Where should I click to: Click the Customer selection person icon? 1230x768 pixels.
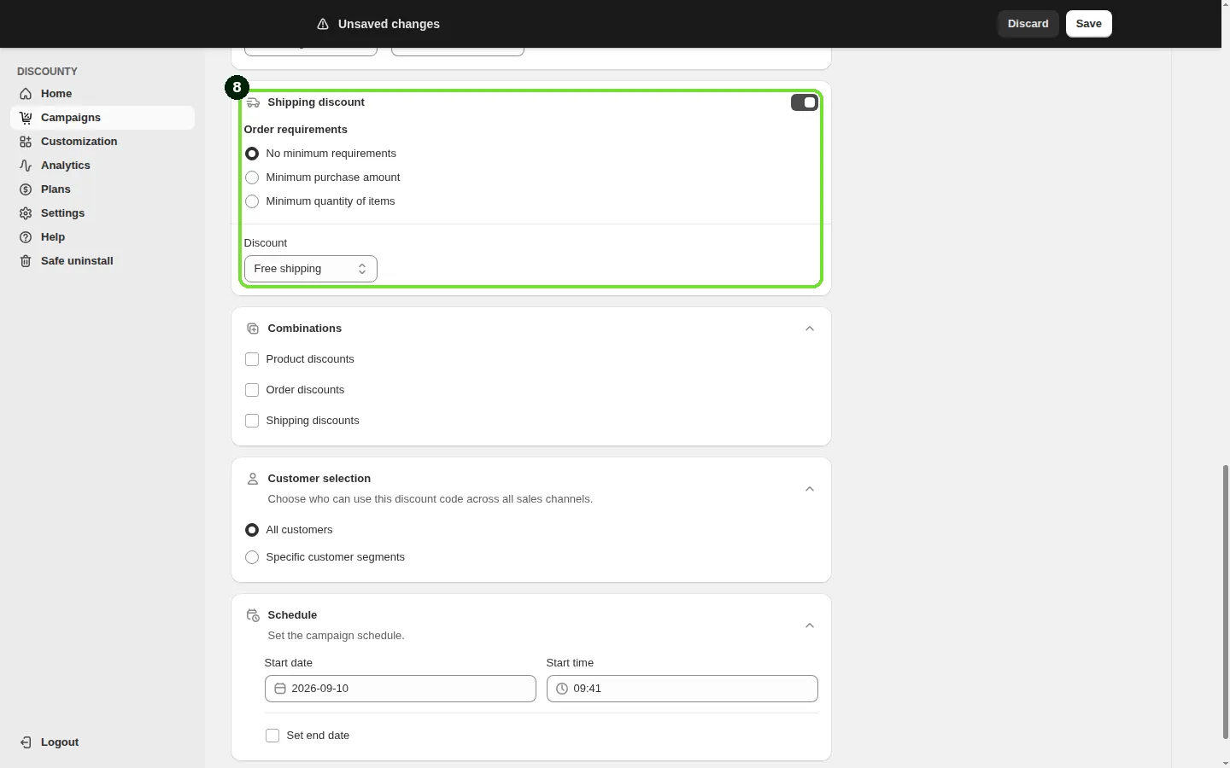253,479
